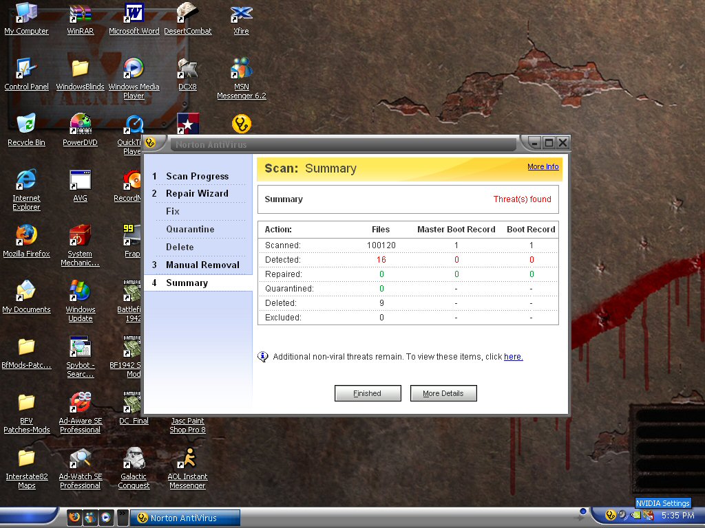Click the deleted files count 9
Screen dimensions: 705x528
tap(381, 303)
